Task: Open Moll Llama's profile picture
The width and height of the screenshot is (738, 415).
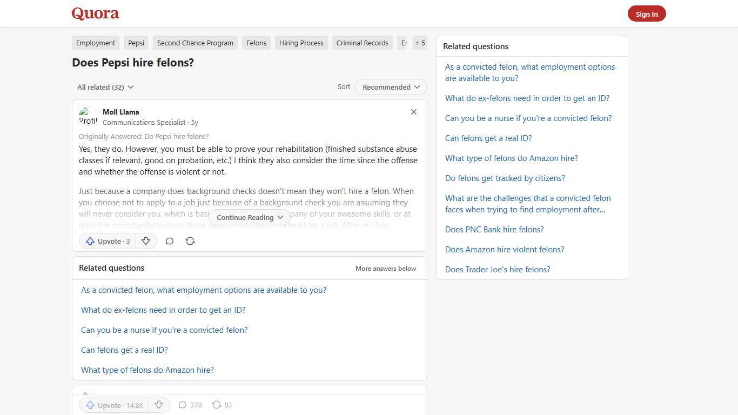Action: [88, 116]
